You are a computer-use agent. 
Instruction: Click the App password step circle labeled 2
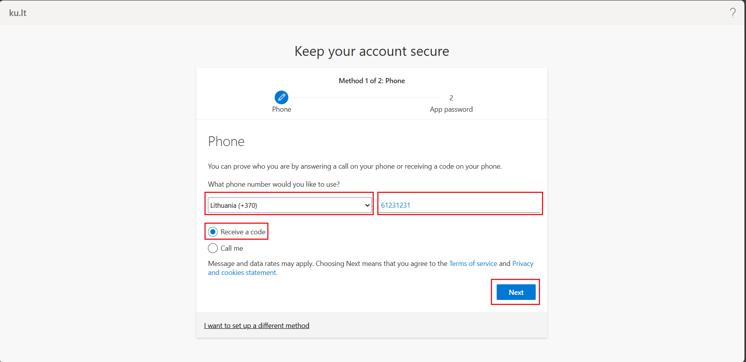(x=451, y=98)
